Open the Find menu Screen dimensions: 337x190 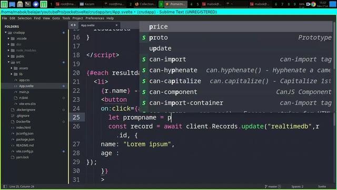[37, 18]
